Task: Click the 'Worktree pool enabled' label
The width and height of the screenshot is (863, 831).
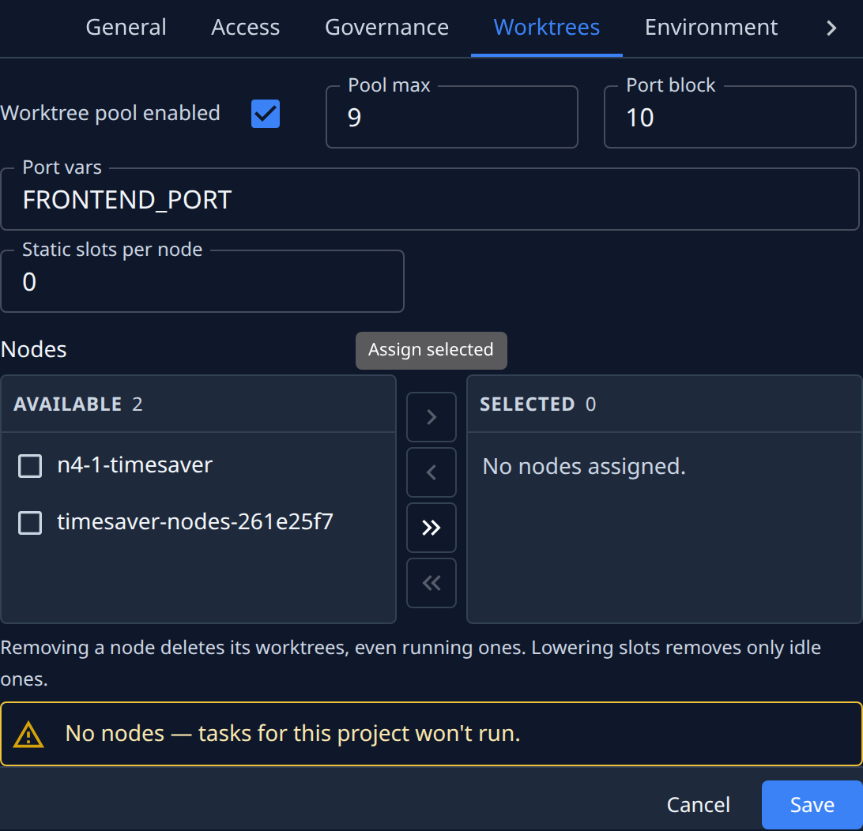Action: 110,113
